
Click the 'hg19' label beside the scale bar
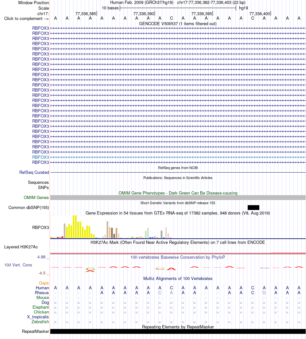[x=244, y=8]
